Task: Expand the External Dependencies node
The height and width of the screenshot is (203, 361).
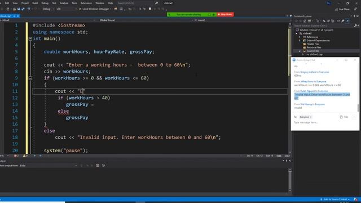Action: pos(300,41)
